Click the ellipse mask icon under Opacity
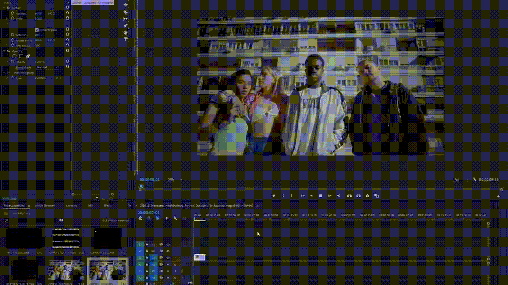The image size is (508, 285). pyautogui.click(x=14, y=56)
